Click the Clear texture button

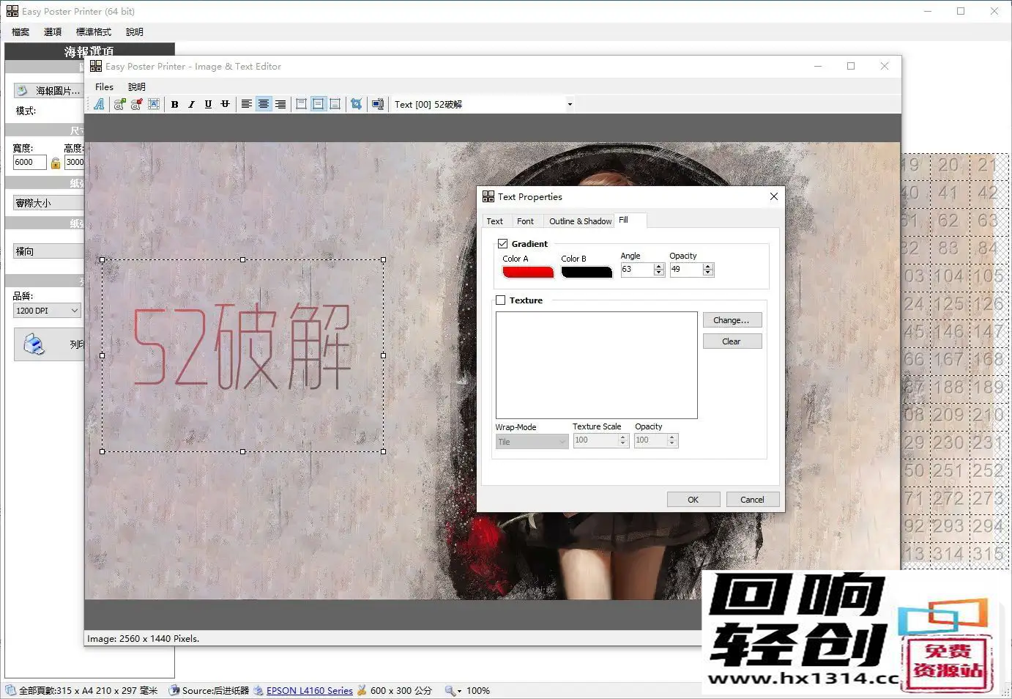732,341
